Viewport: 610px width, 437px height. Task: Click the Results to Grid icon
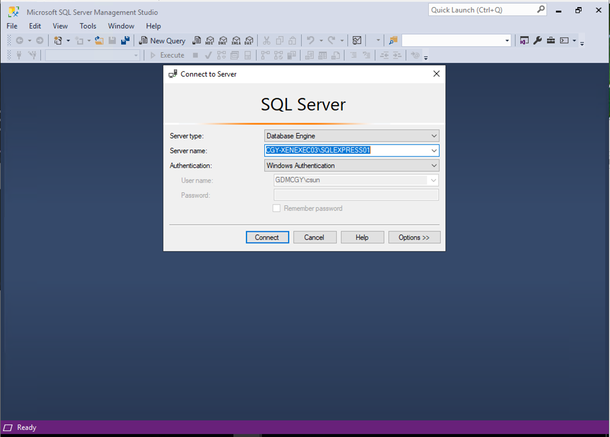pyautogui.click(x=323, y=55)
